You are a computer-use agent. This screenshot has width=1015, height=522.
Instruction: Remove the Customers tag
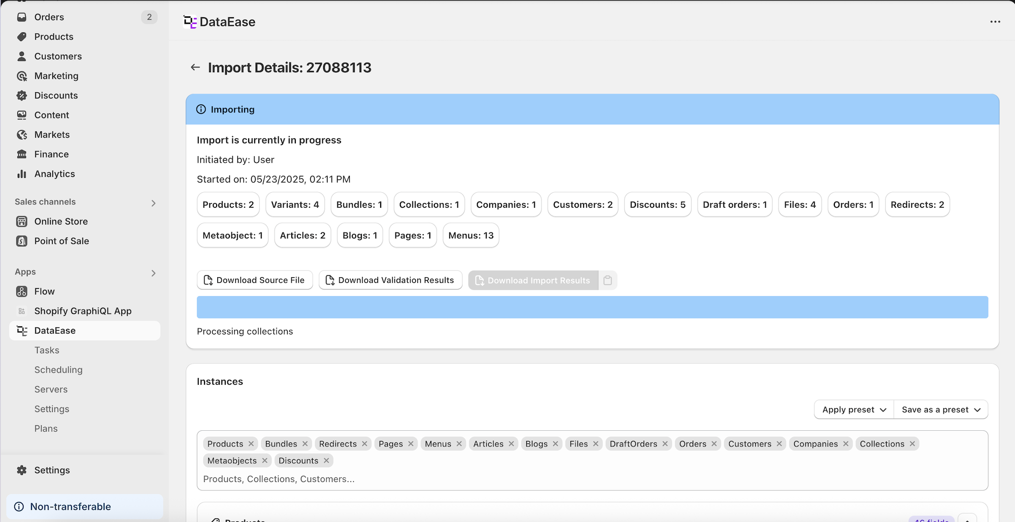(x=779, y=444)
